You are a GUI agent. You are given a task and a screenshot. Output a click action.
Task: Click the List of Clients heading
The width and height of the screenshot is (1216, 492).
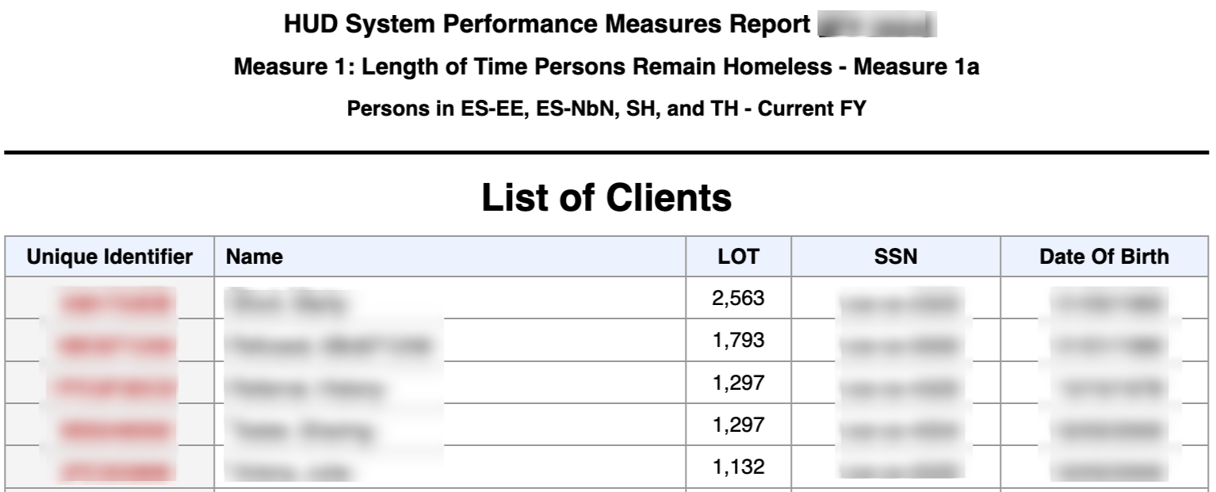pyautogui.click(x=607, y=198)
